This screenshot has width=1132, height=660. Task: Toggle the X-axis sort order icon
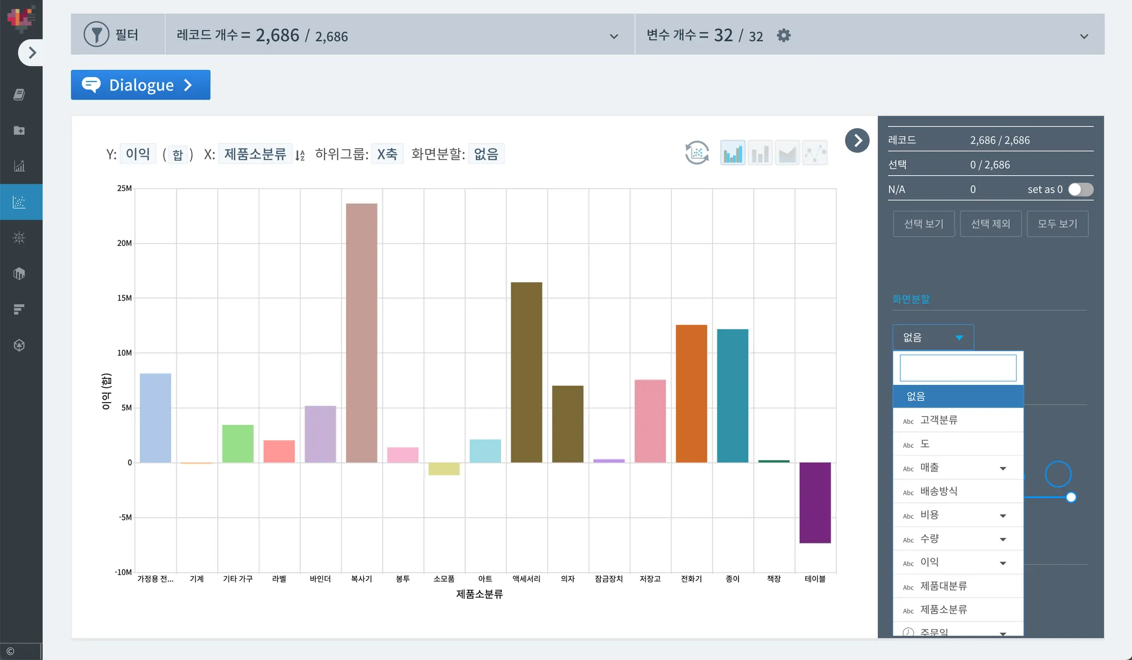pos(300,155)
